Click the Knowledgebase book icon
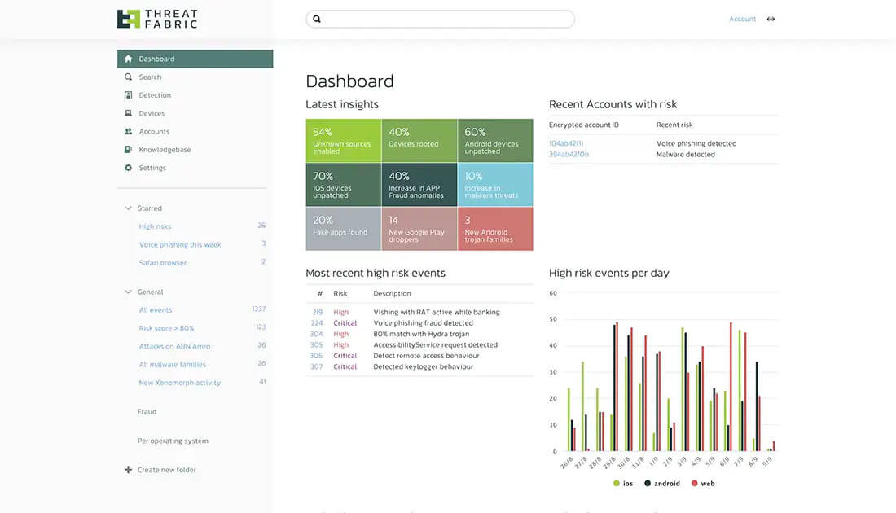The image size is (896, 513). tap(128, 150)
